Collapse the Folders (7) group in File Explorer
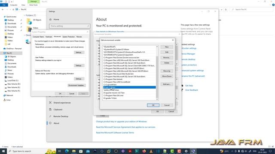The image size is (275, 154). tap(24, 15)
